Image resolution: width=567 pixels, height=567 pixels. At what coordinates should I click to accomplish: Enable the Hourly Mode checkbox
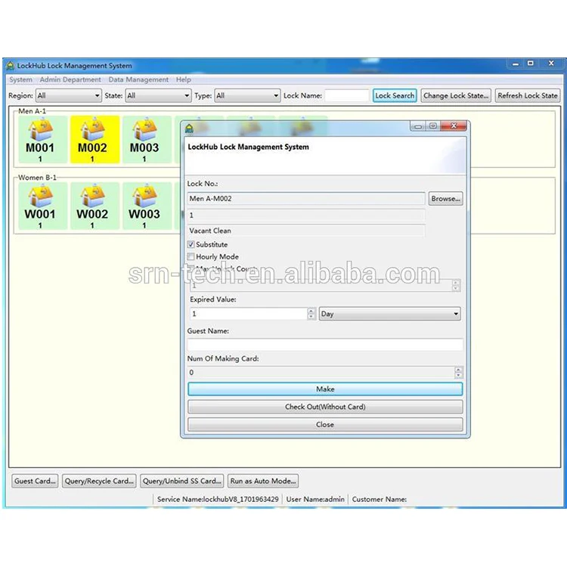[x=191, y=257]
